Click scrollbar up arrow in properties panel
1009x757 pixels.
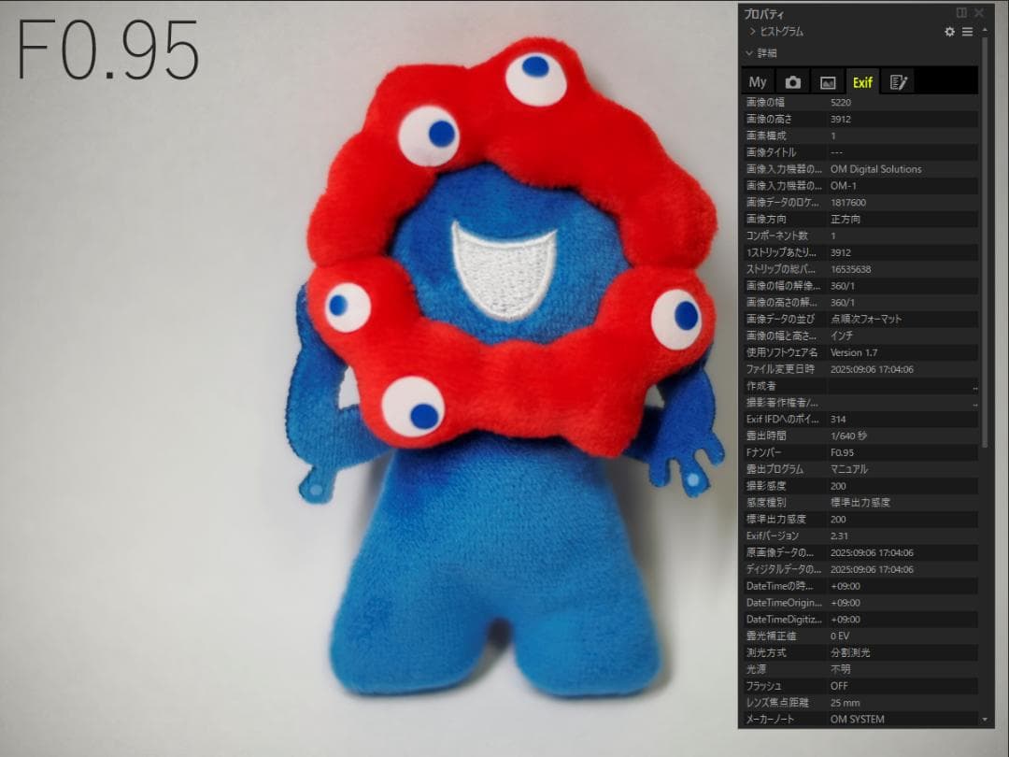coord(984,31)
